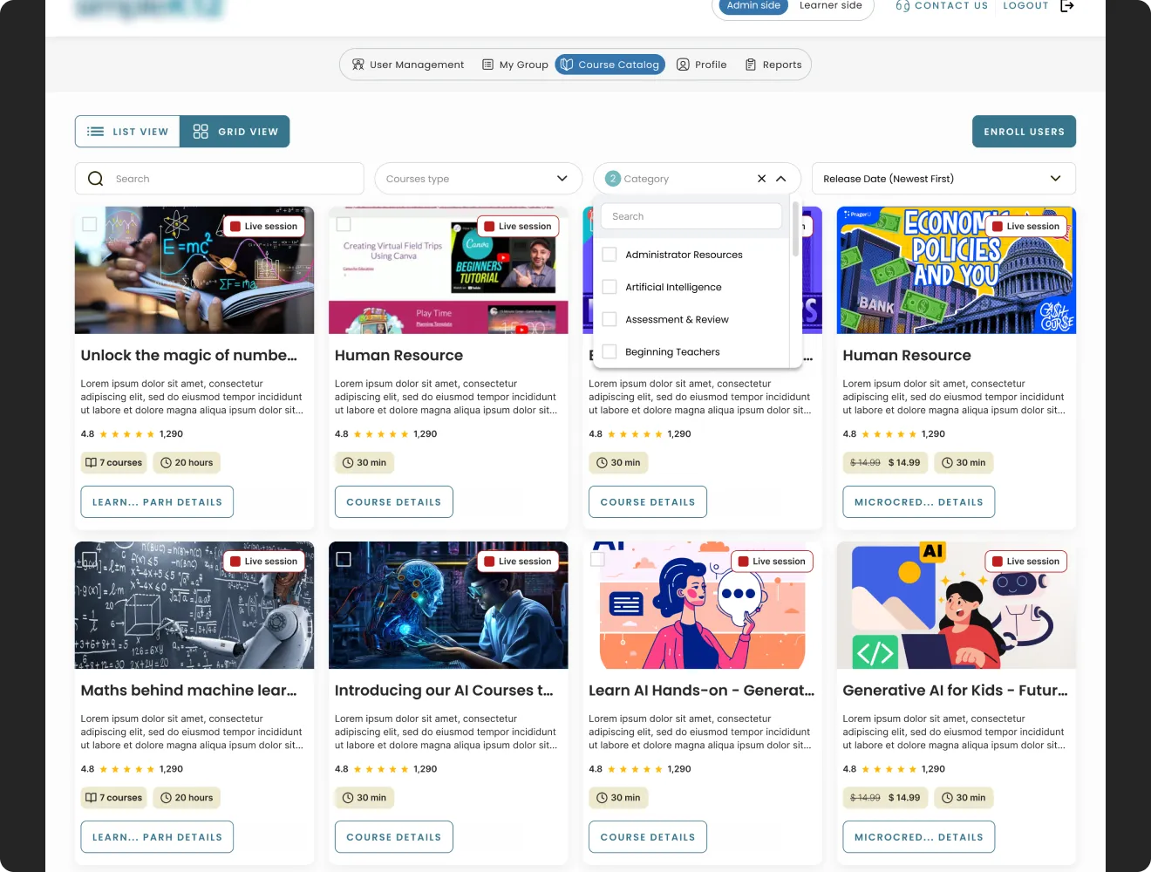Click the headset Contact Us icon
Viewport: 1151px width, 872px height.
click(902, 6)
